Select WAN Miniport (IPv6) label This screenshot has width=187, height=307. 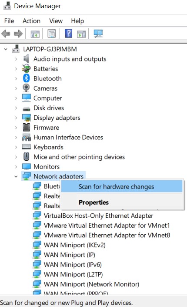pos(73,264)
